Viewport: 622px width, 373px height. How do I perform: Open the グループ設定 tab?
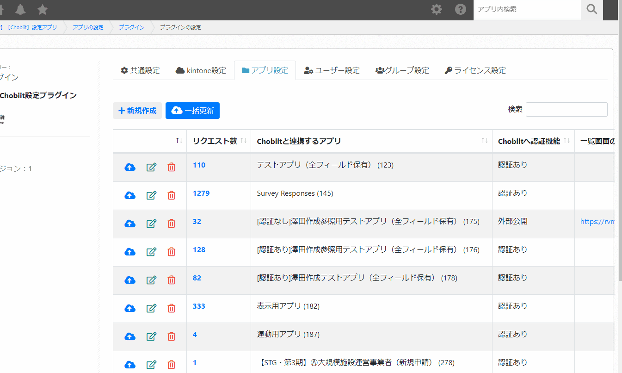click(x=402, y=70)
